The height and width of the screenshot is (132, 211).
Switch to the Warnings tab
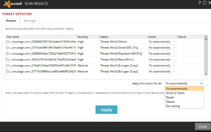[29, 21]
